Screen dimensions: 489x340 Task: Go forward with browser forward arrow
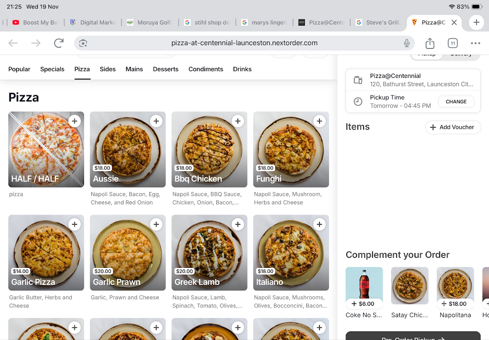tap(36, 43)
